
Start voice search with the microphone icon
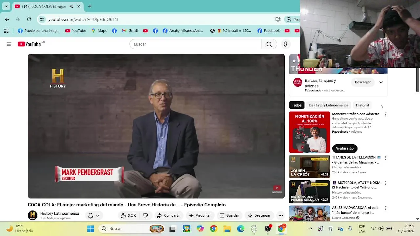click(286, 44)
